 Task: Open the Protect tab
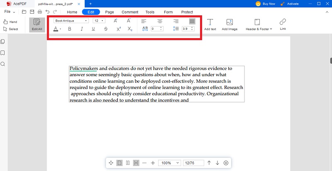click(x=187, y=12)
